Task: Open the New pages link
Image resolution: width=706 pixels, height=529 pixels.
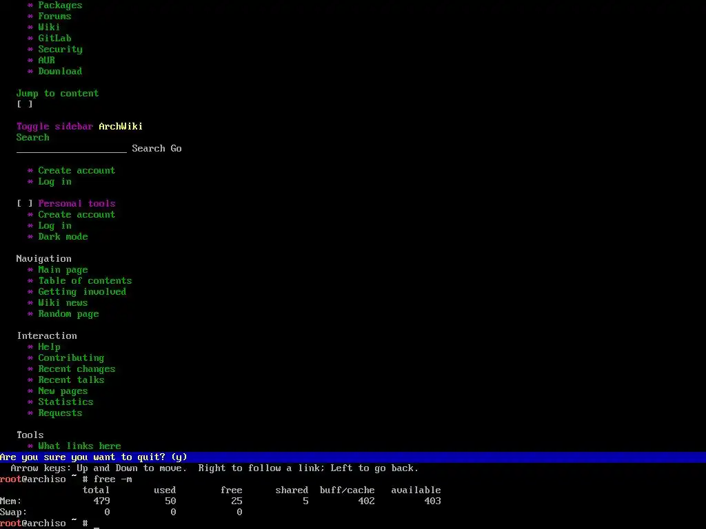Action: 63,391
